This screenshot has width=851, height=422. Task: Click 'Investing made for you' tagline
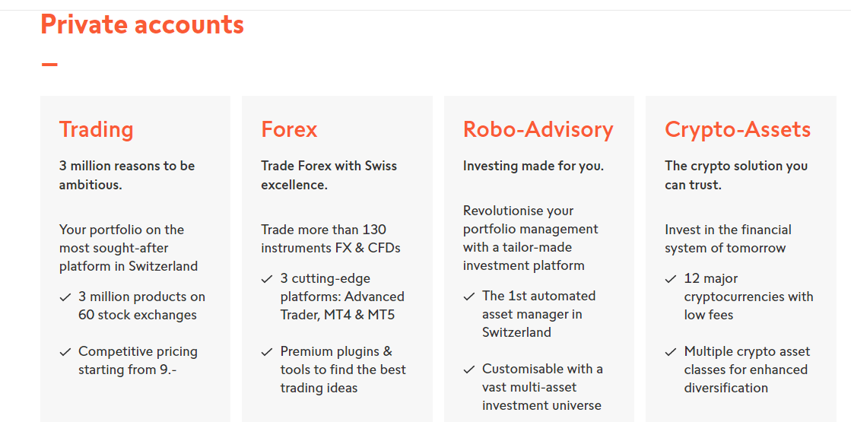click(x=533, y=166)
